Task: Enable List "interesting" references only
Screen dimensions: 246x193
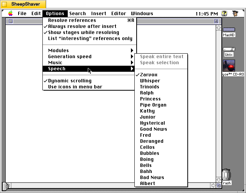Action: [90, 39]
